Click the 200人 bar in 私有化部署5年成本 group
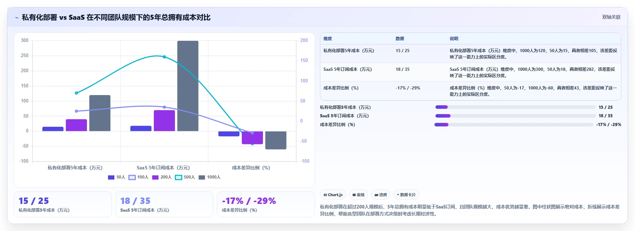Screen dimensions: 635x231 [76, 125]
